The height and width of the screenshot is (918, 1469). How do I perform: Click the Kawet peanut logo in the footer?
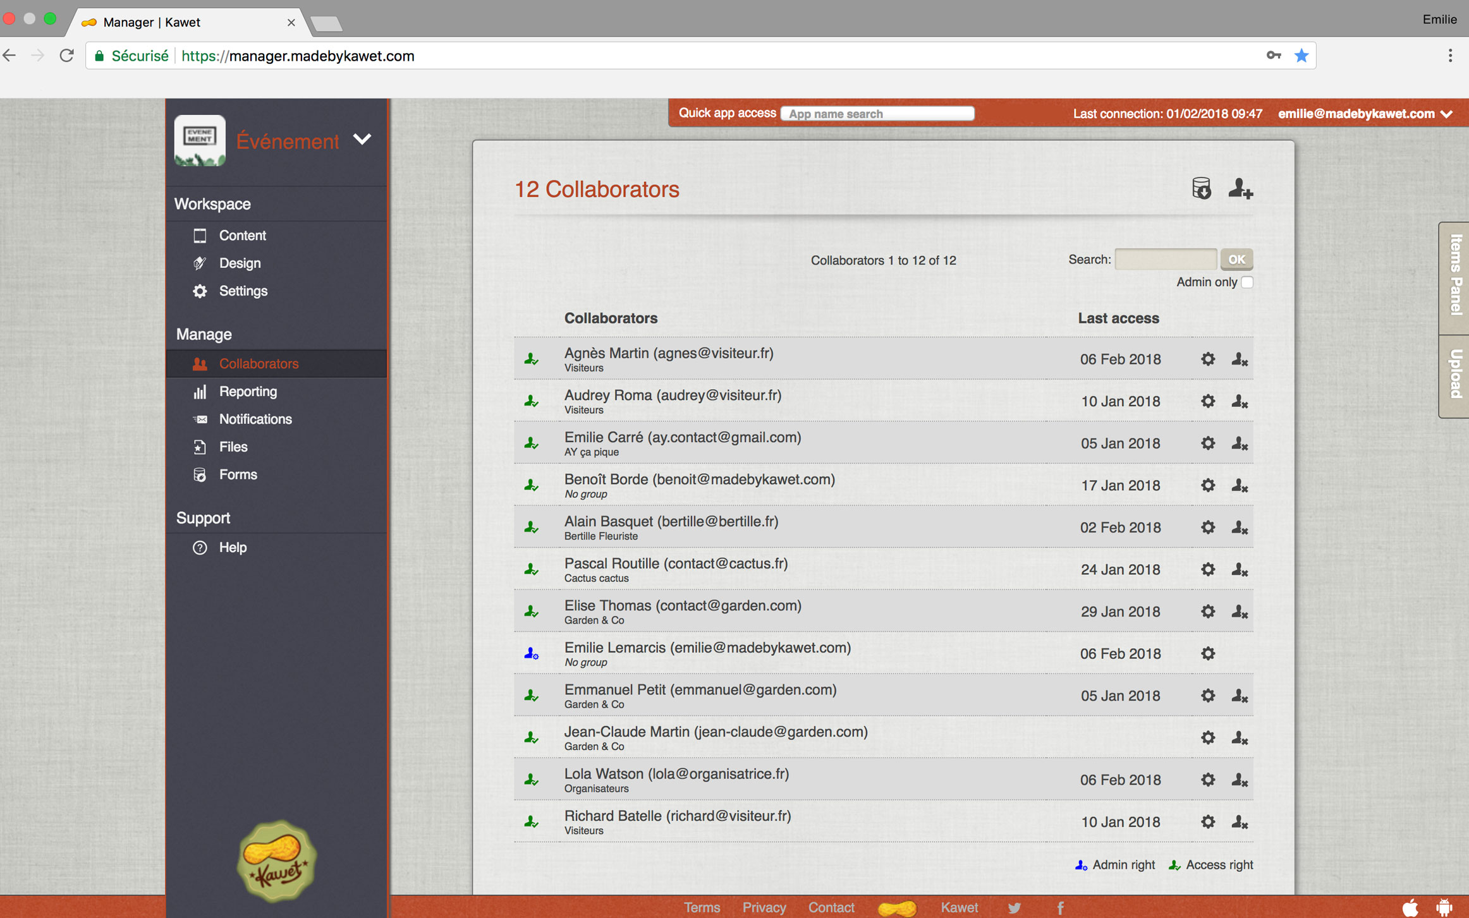click(x=897, y=907)
